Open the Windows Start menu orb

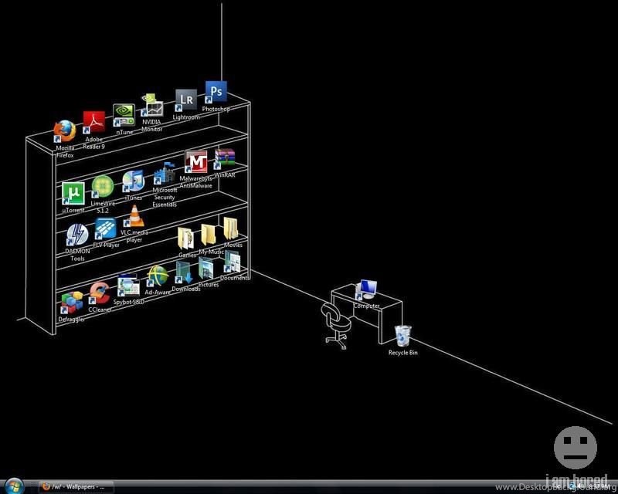15,486
